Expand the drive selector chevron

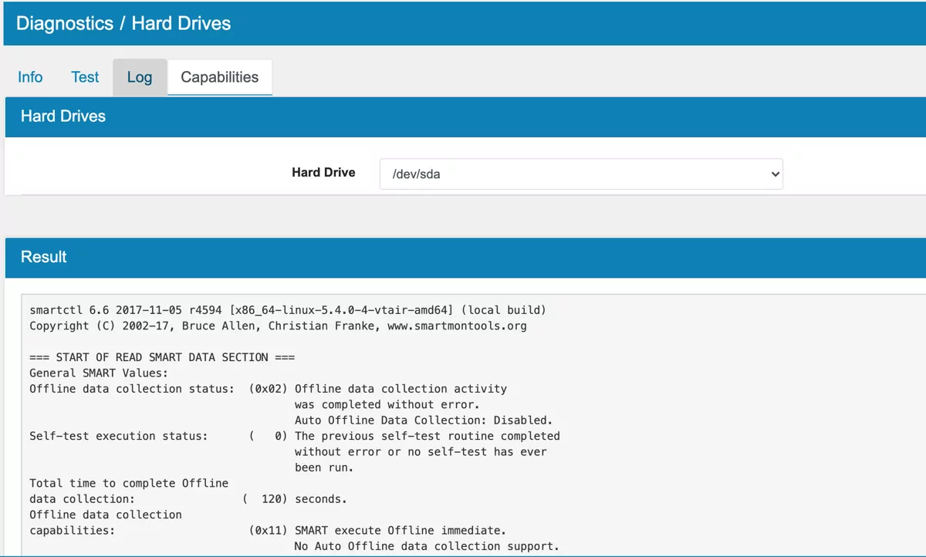[776, 174]
